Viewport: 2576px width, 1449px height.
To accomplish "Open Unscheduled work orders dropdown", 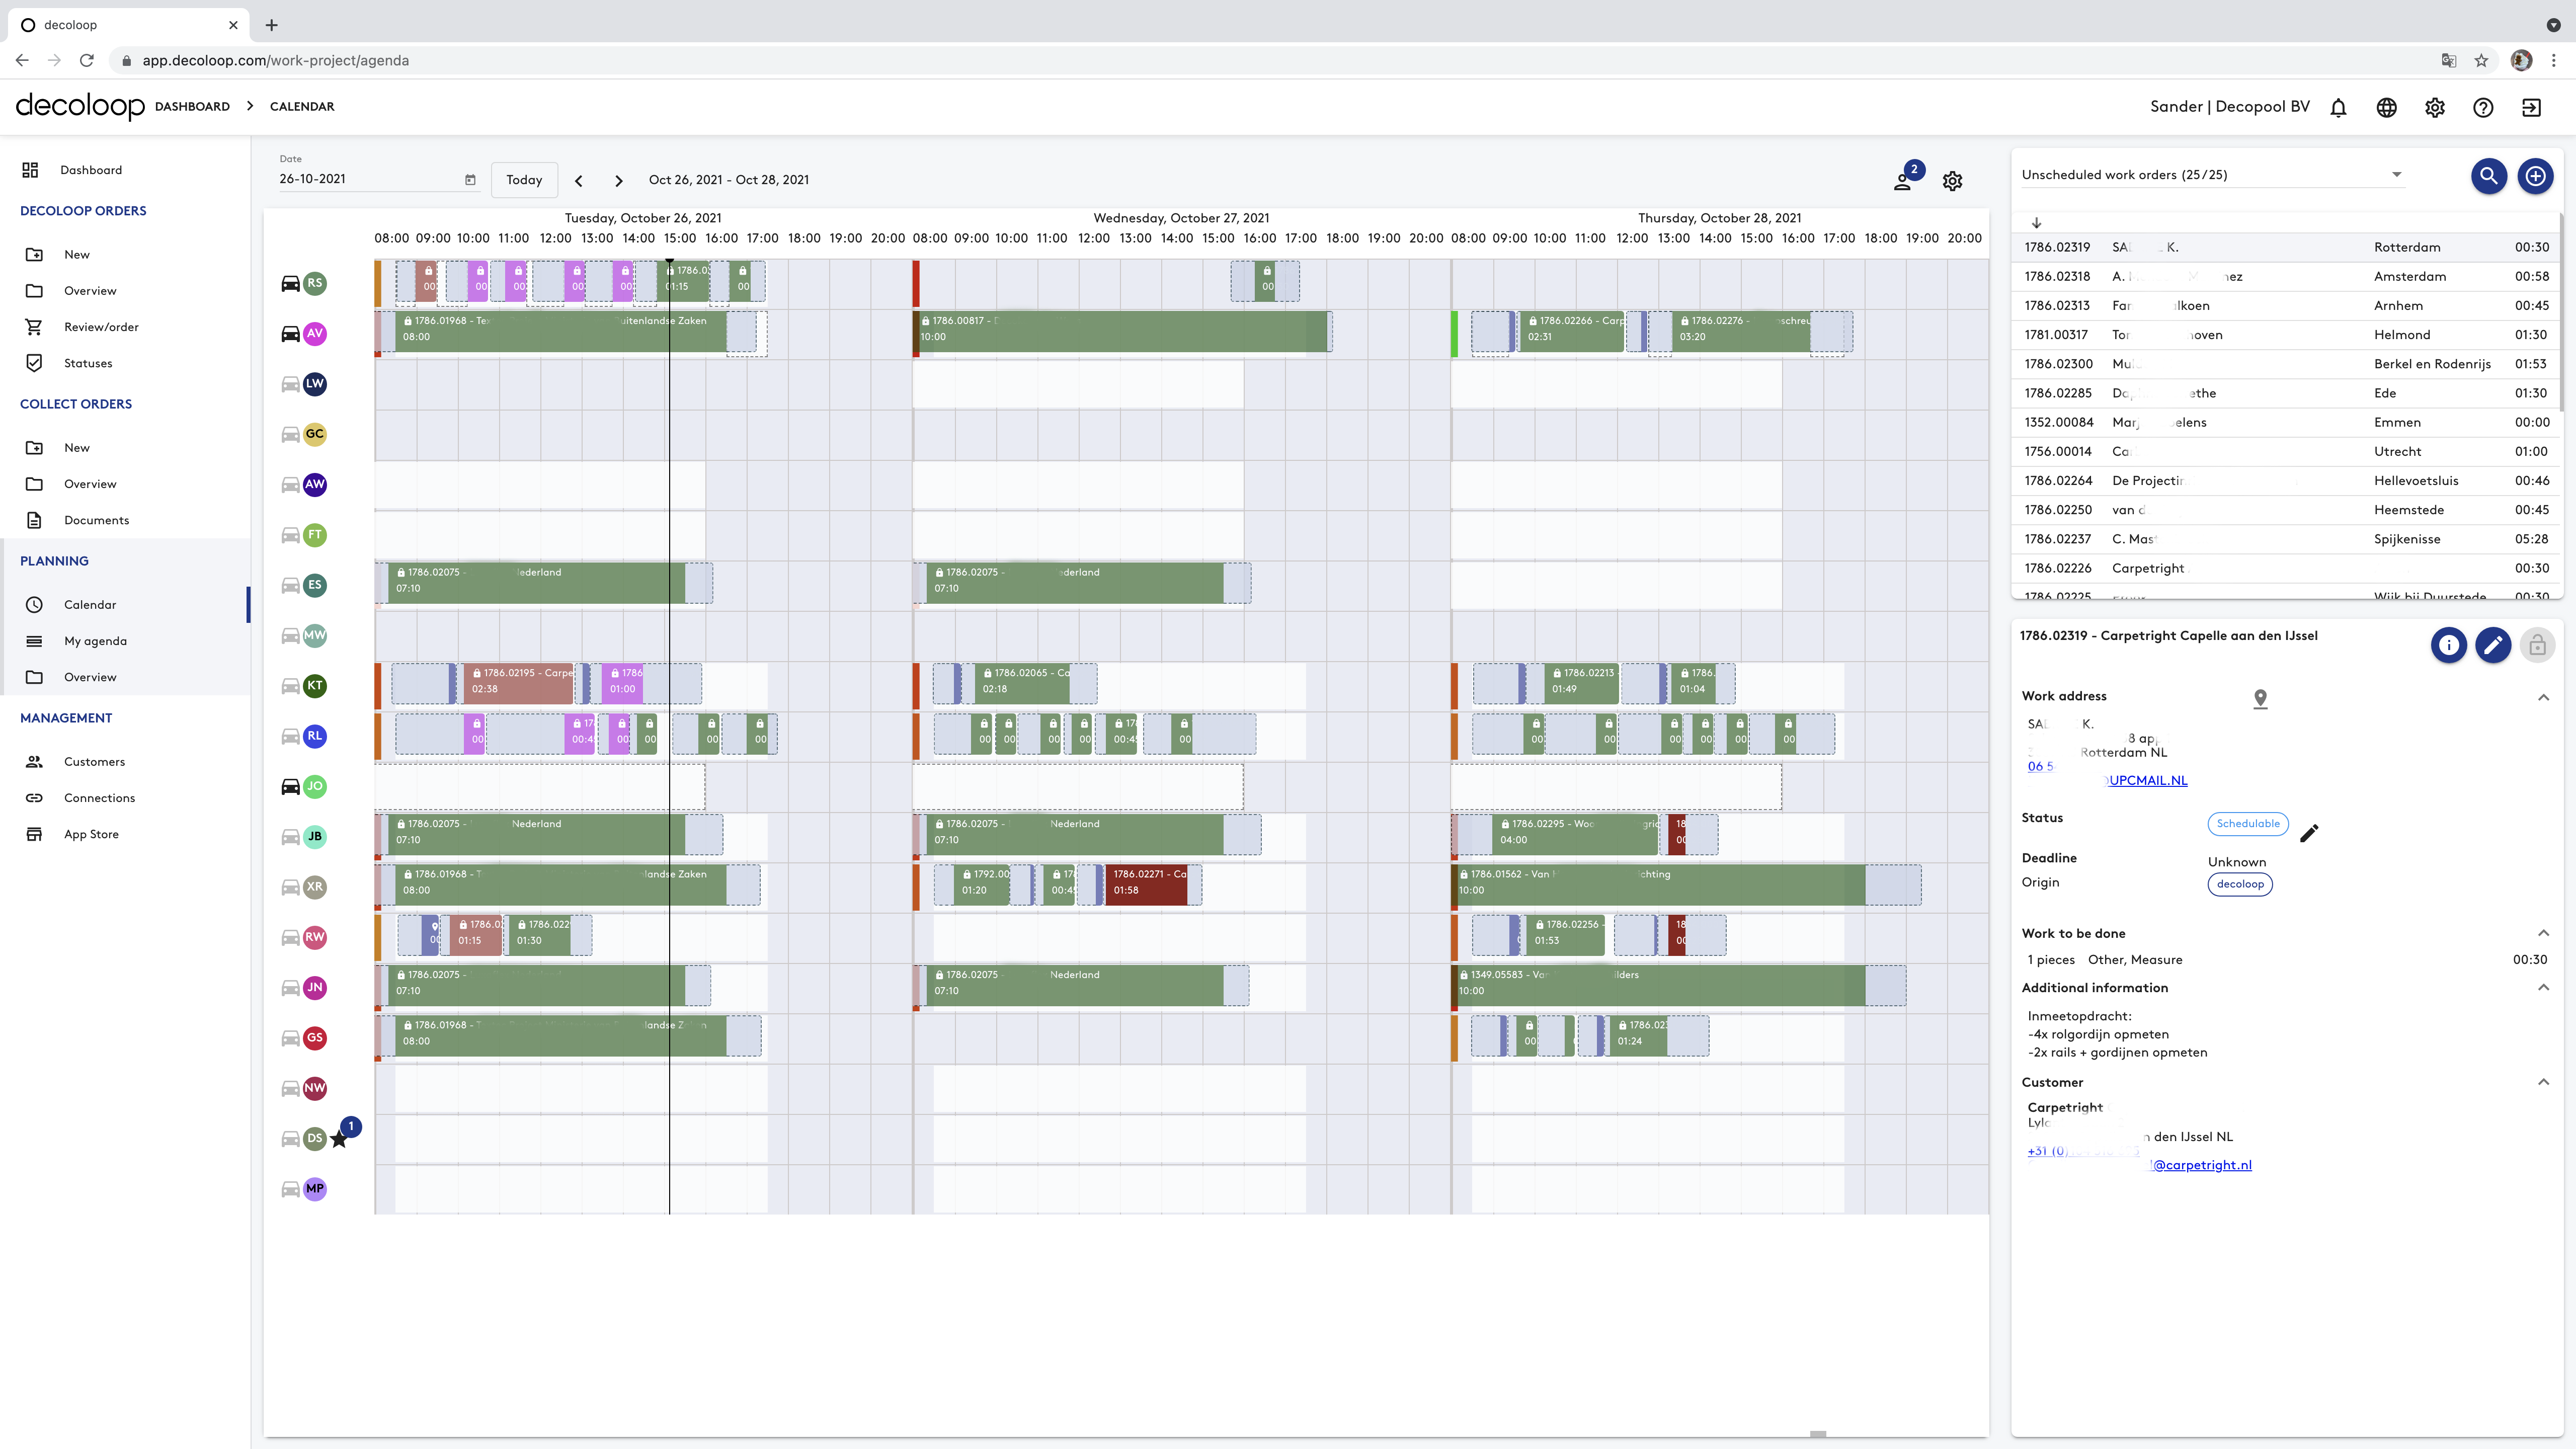I will (2212, 175).
